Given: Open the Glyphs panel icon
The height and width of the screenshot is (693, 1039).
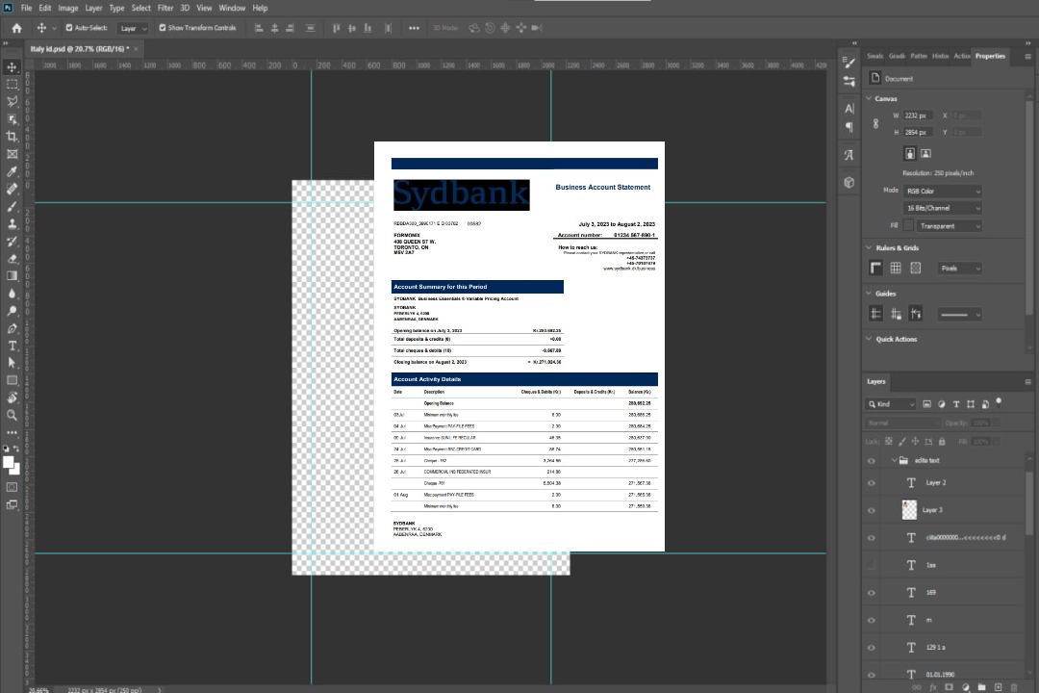Looking at the screenshot, I should click(849, 155).
